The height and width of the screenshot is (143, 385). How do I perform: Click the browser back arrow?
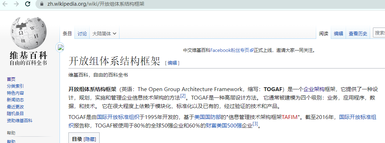click(x=5, y=4)
